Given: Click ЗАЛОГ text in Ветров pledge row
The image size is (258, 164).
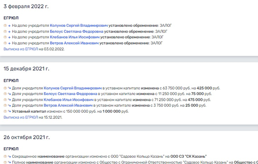Looking at the screenshot, I should 157,43.
